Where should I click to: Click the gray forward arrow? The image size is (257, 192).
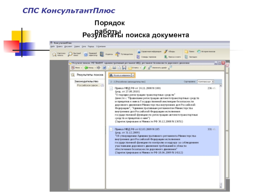click(x=99, y=68)
